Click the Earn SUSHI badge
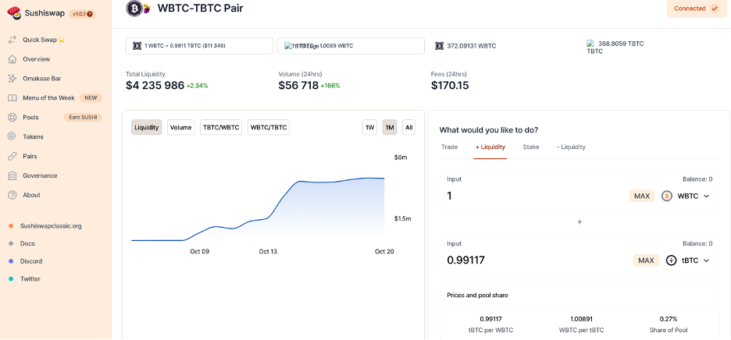 coord(83,118)
